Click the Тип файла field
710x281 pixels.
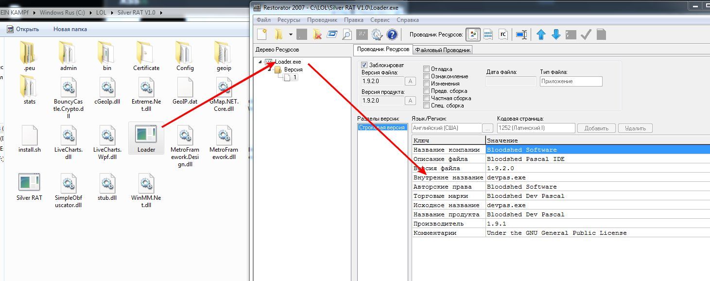click(571, 81)
